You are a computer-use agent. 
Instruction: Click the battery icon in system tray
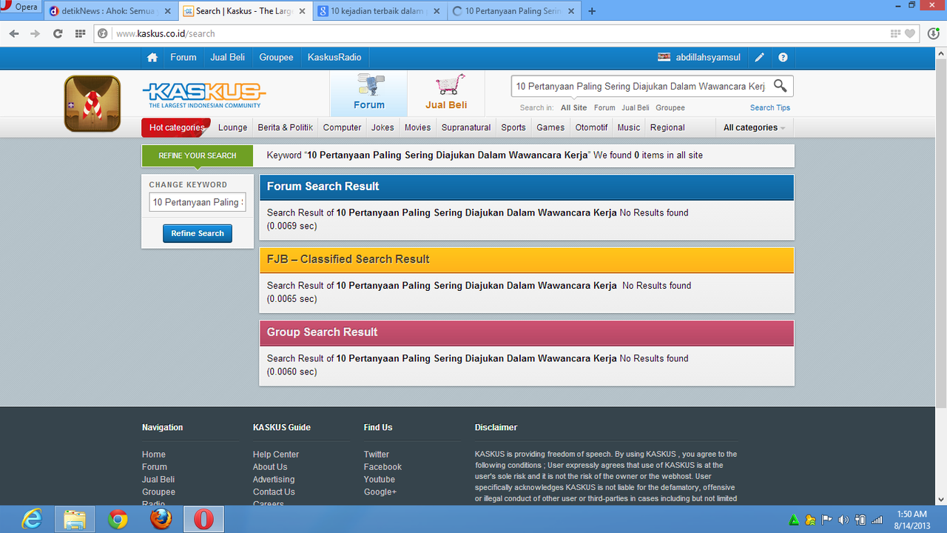pyautogui.click(x=860, y=520)
